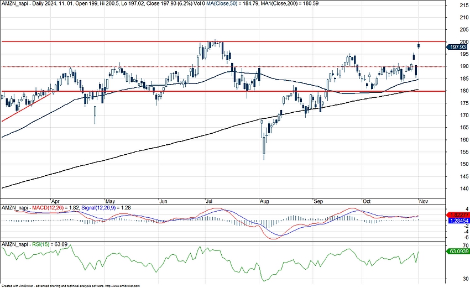Select the RSI(15) = 63.09 legend label

click(50, 244)
